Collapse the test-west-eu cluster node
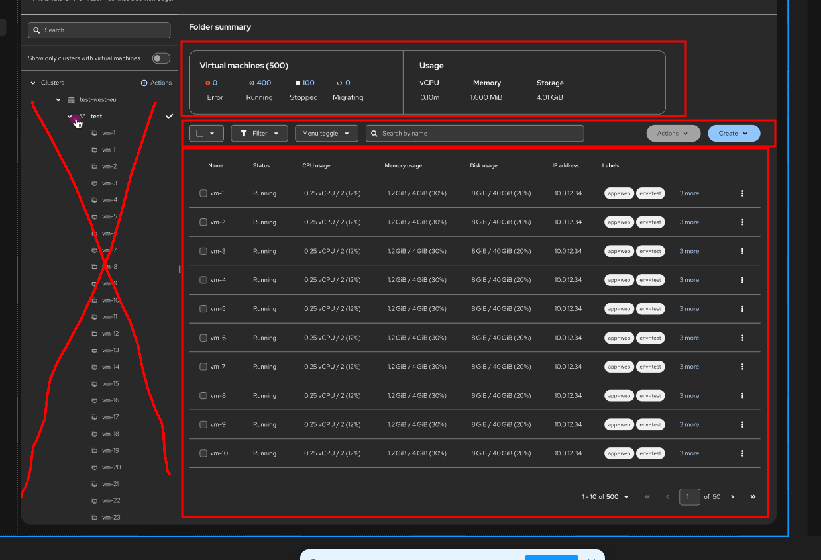Screen dimensions: 821x560 point(58,99)
